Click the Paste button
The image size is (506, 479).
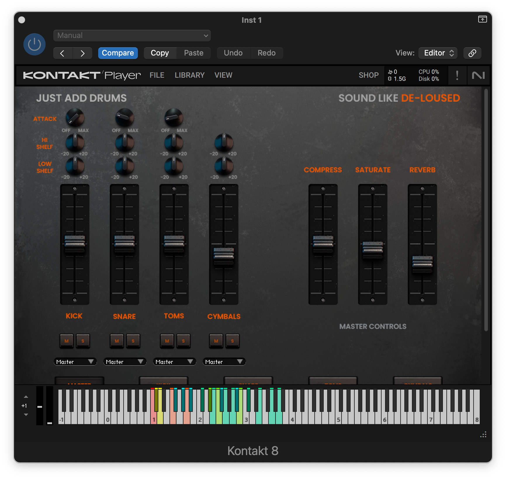pyautogui.click(x=194, y=53)
